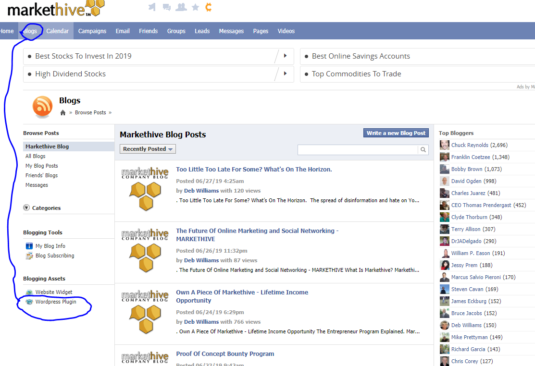
Task: Click Deb Williams author of 120 views post
Action: [x=201, y=191]
